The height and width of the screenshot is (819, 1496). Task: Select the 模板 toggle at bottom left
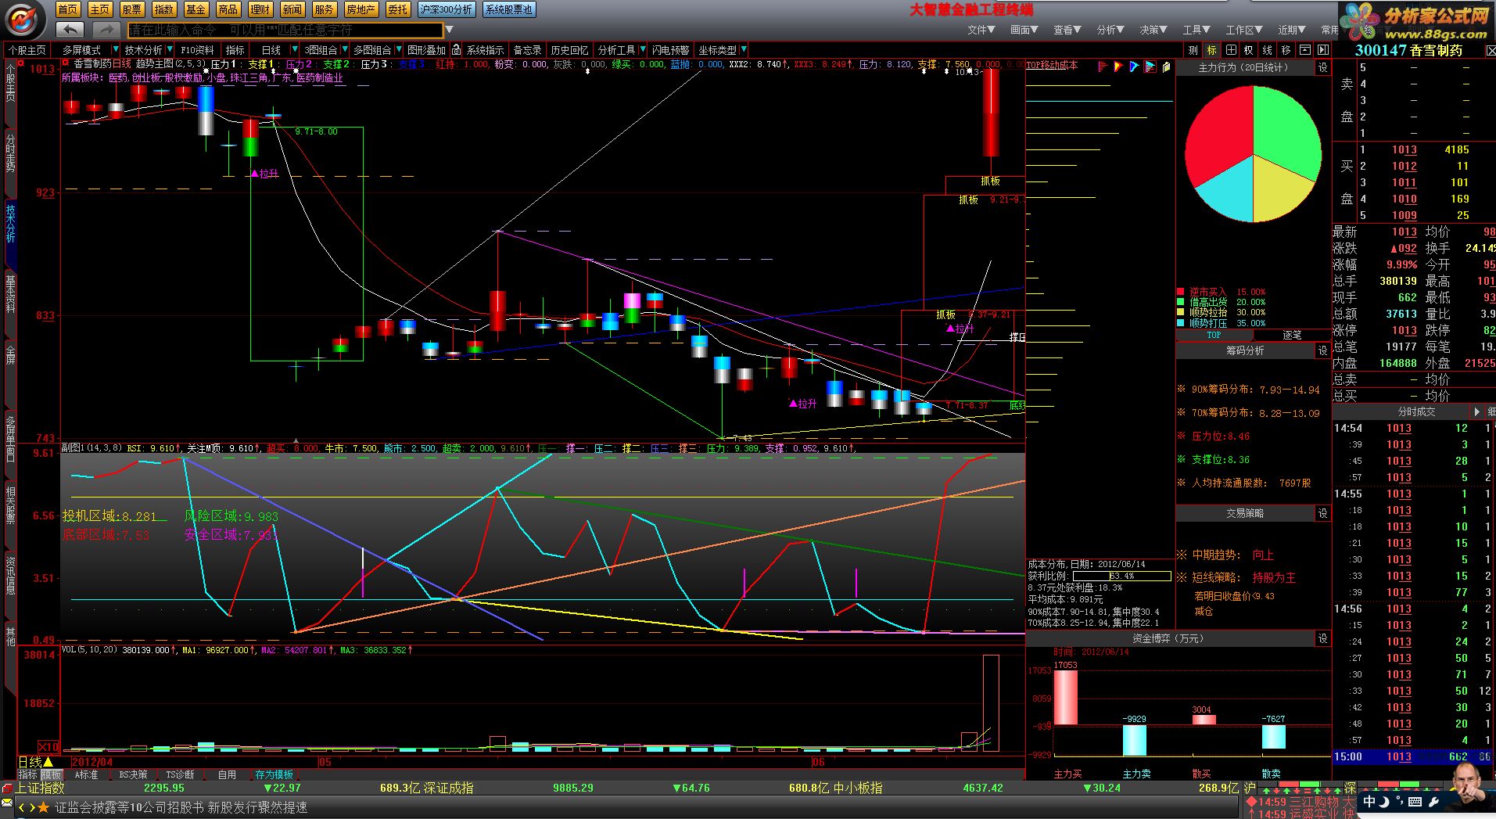[51, 774]
